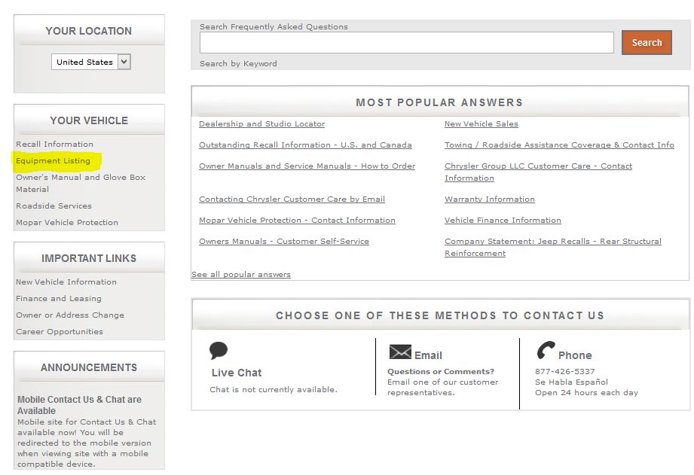Select the highlighted Equipment Listing link
The width and height of the screenshot is (694, 475).
tap(54, 161)
